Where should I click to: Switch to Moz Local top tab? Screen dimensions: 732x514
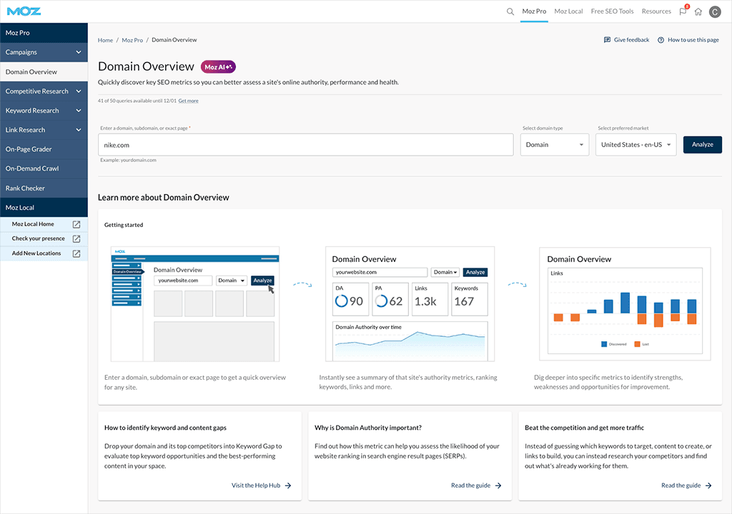(568, 11)
